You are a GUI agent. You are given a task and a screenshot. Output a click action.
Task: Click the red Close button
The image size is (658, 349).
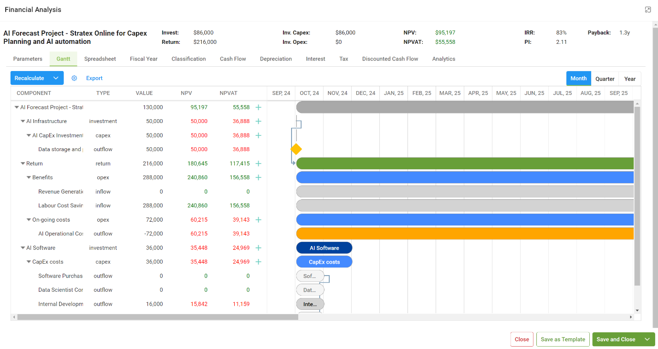tap(522, 339)
